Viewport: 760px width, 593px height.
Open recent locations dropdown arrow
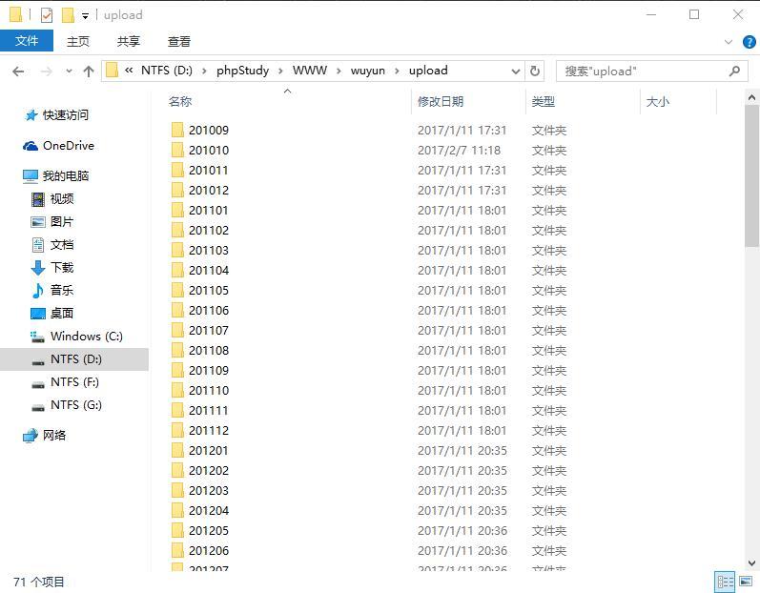pyautogui.click(x=69, y=72)
